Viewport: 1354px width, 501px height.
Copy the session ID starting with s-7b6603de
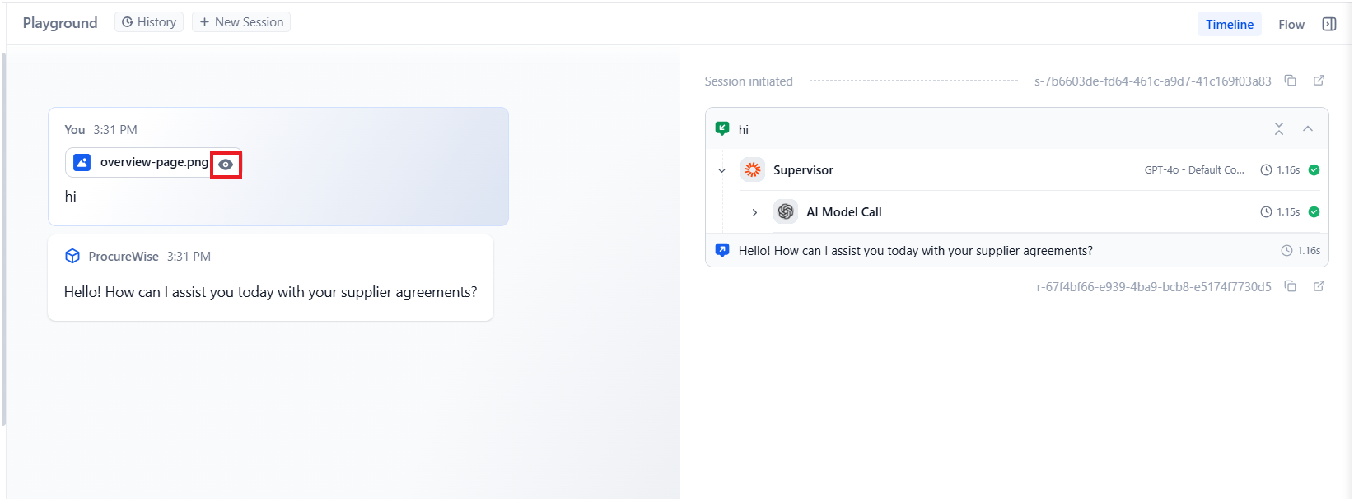1291,81
